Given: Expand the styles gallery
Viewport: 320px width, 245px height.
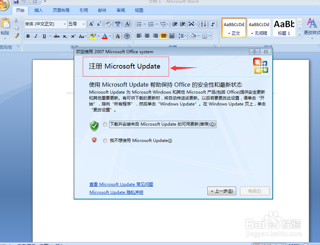Looking at the screenshot, I should click(x=299, y=34).
